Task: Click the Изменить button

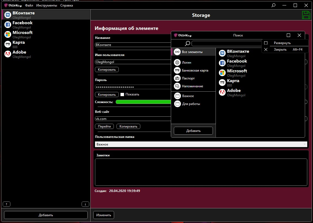Action: (104, 215)
